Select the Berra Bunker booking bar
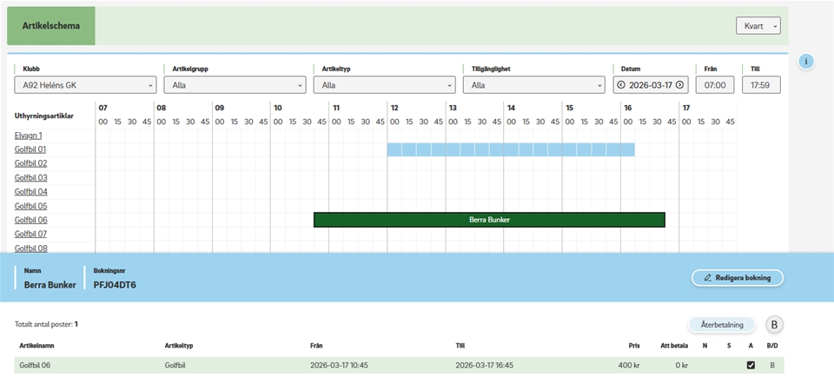Image resolution: width=834 pixels, height=391 pixels. [x=489, y=220]
